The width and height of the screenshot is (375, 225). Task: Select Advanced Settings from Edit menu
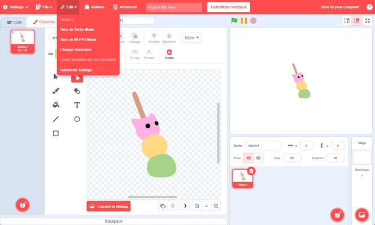click(76, 70)
